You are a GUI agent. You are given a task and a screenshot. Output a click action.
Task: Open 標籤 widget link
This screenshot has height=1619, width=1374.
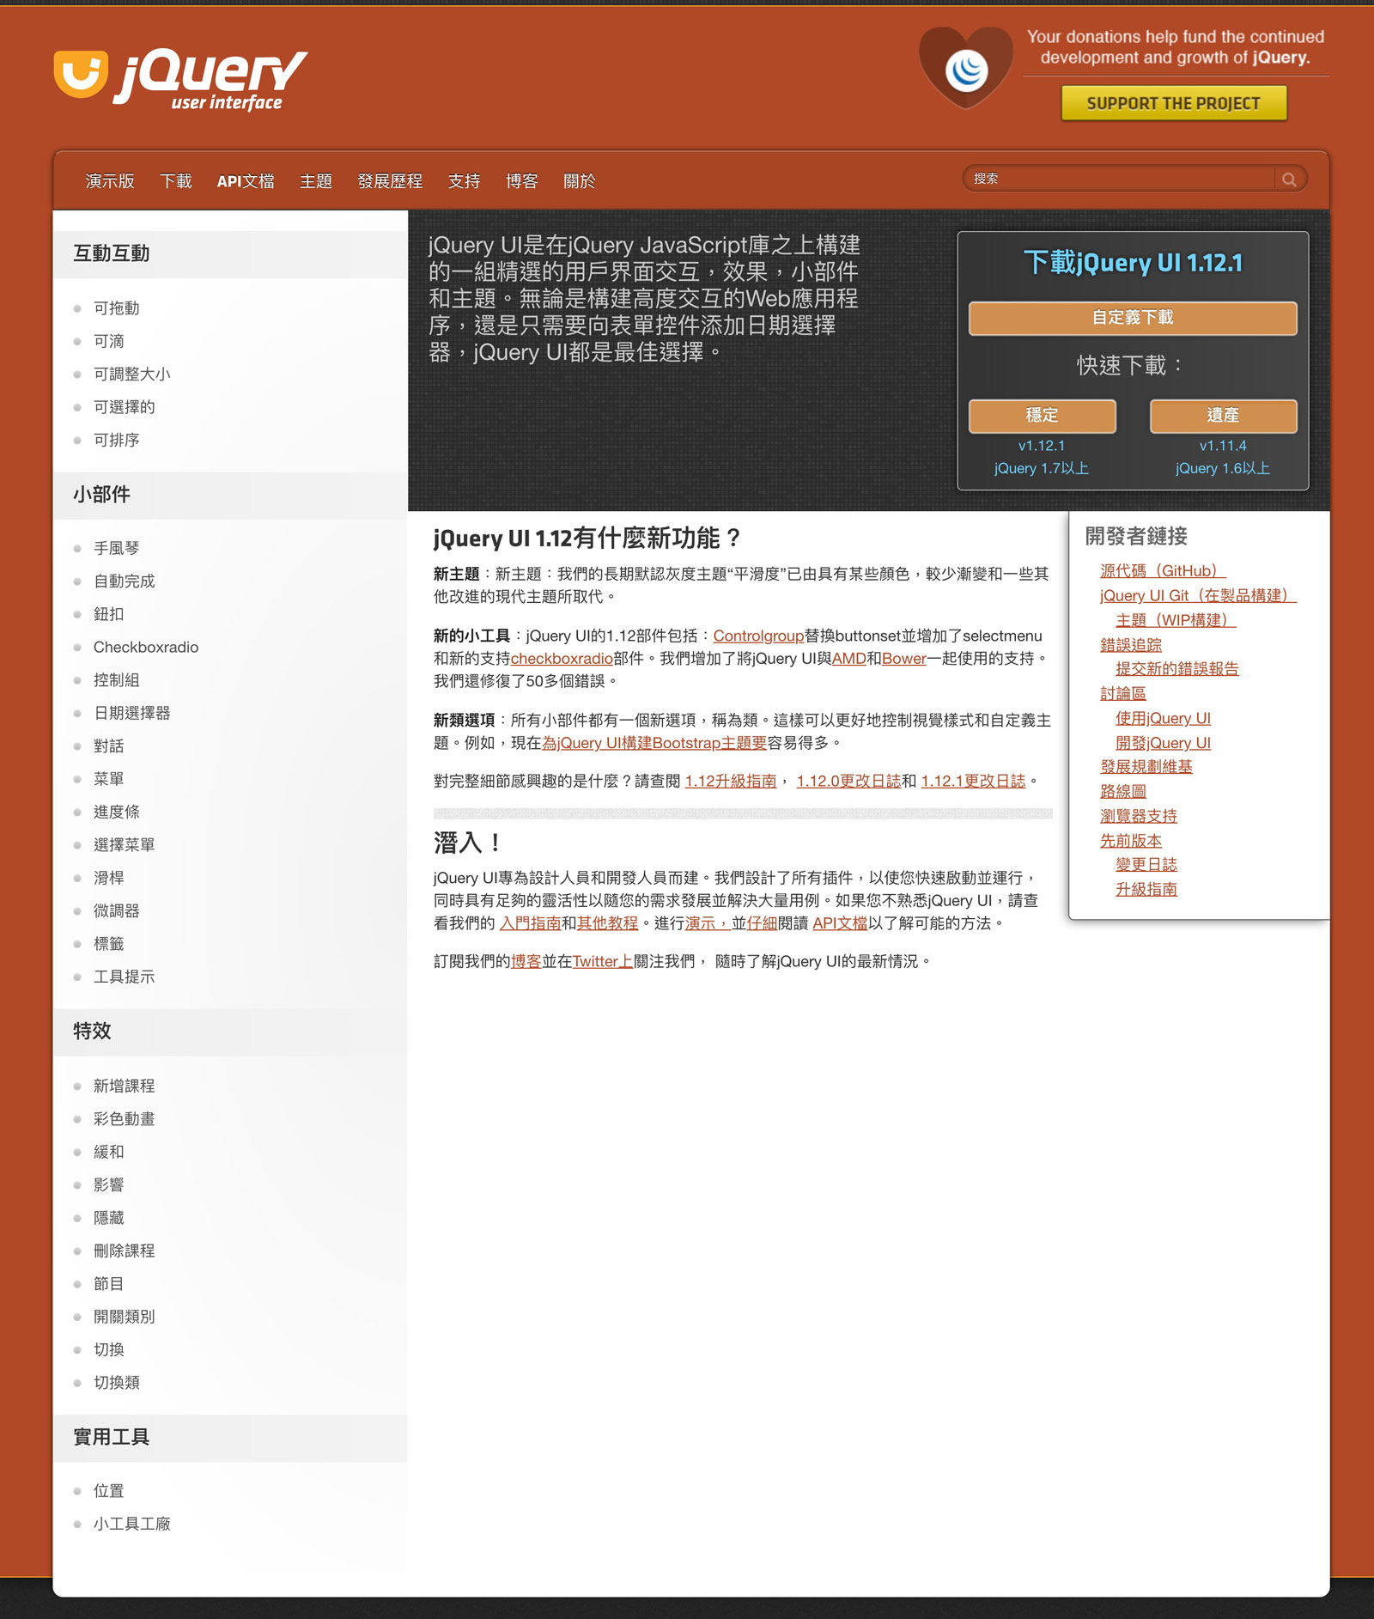click(109, 944)
